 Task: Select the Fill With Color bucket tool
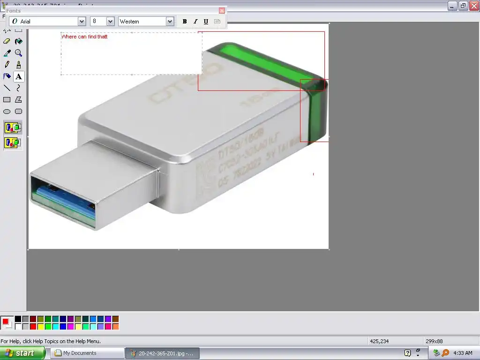pos(19,41)
